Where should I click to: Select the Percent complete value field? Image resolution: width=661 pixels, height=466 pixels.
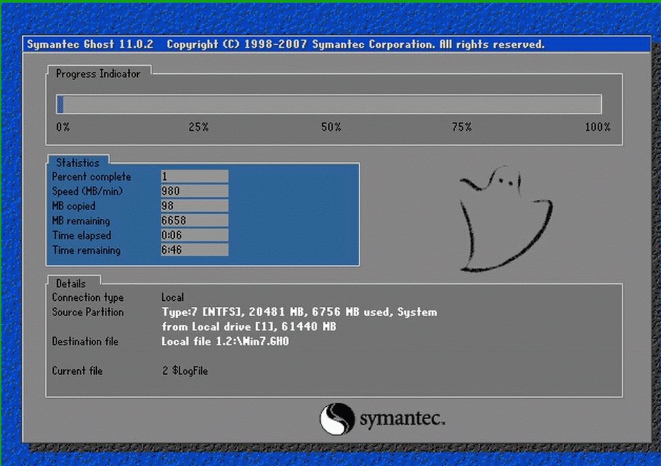click(194, 177)
